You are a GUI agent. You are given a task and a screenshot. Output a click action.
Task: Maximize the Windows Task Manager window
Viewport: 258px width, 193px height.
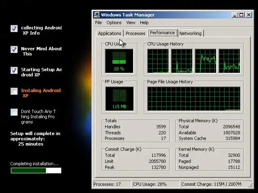241,15
